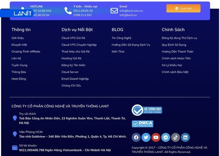Click the Nghiêm Xuân Yêm head office address
The width and height of the screenshot is (220, 156).
tap(73, 121)
